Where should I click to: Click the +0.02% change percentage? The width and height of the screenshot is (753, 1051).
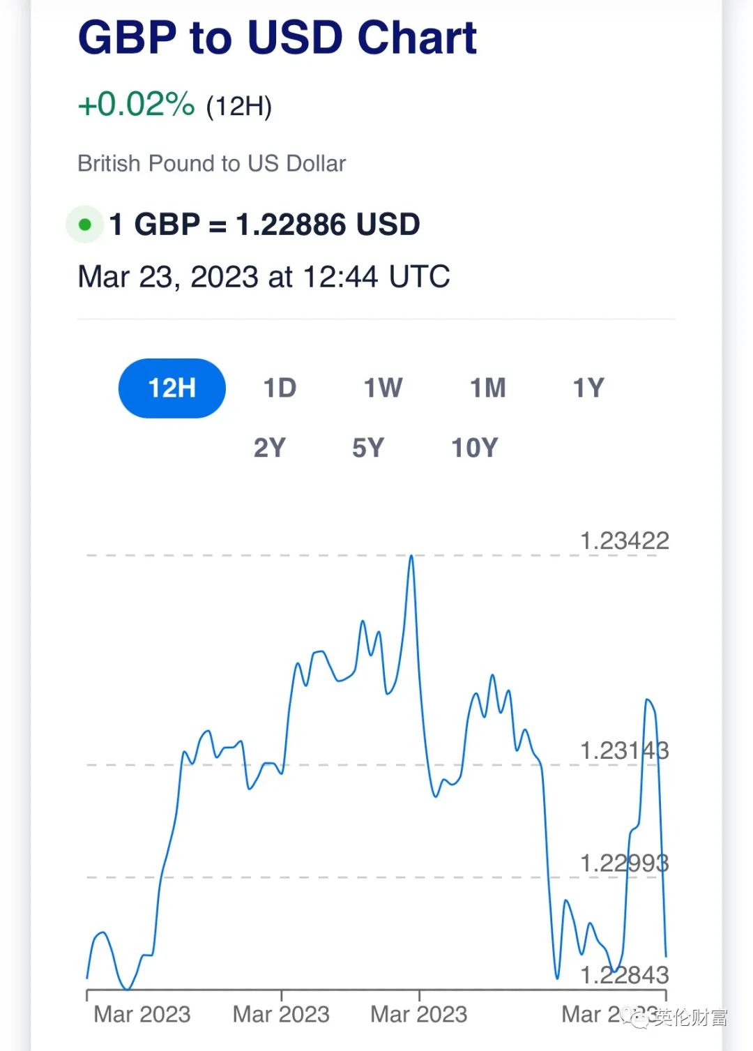(x=136, y=105)
